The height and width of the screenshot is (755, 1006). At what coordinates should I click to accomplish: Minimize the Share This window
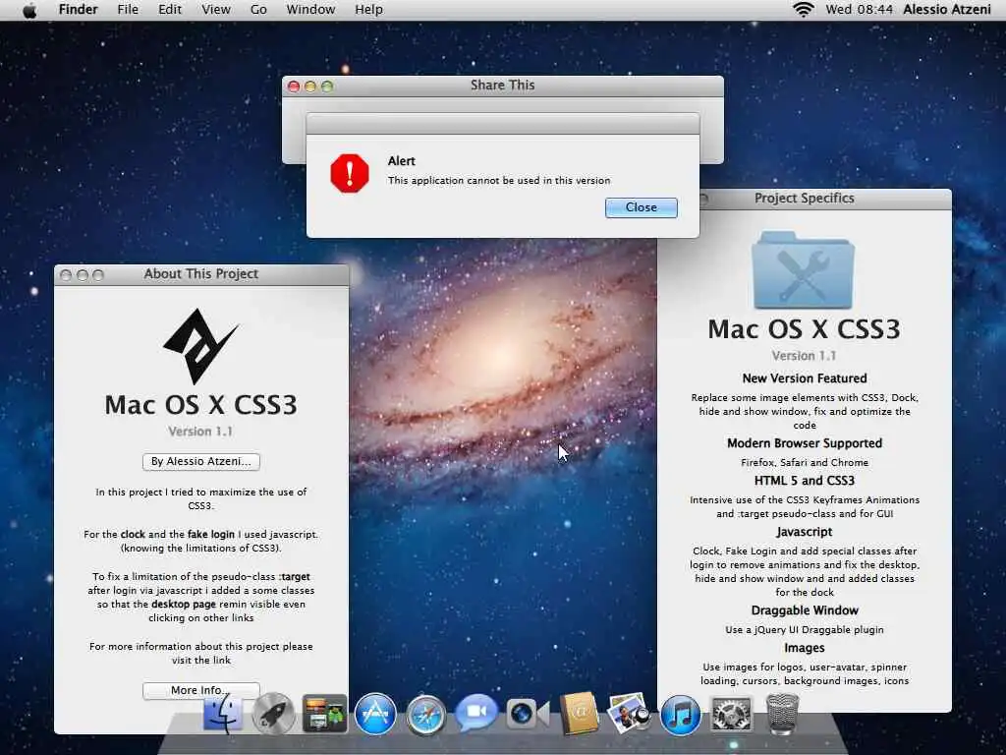pyautogui.click(x=310, y=87)
